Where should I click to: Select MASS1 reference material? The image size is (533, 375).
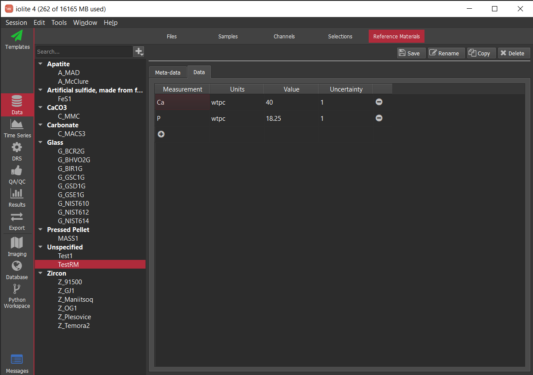click(x=68, y=239)
